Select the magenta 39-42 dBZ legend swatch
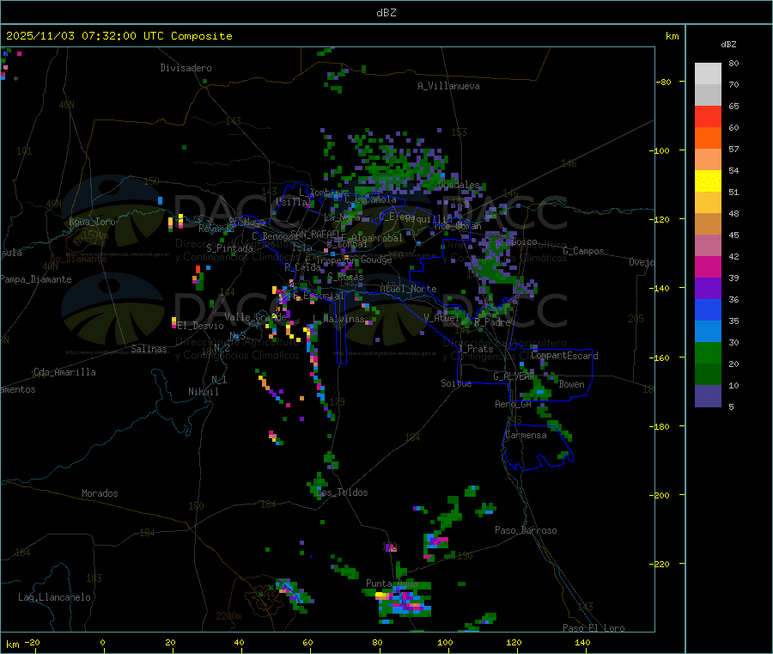Screen dimensions: 773x654 pos(708,266)
